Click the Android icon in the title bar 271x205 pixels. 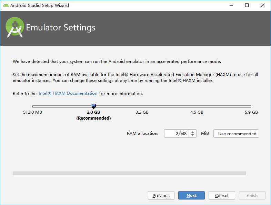tap(6, 6)
